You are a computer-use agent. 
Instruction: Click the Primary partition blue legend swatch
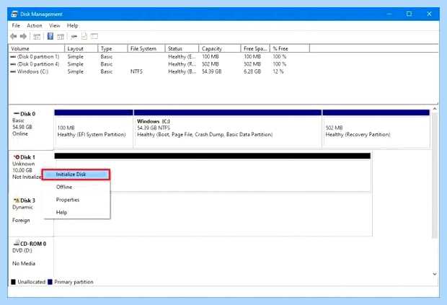pos(50,282)
